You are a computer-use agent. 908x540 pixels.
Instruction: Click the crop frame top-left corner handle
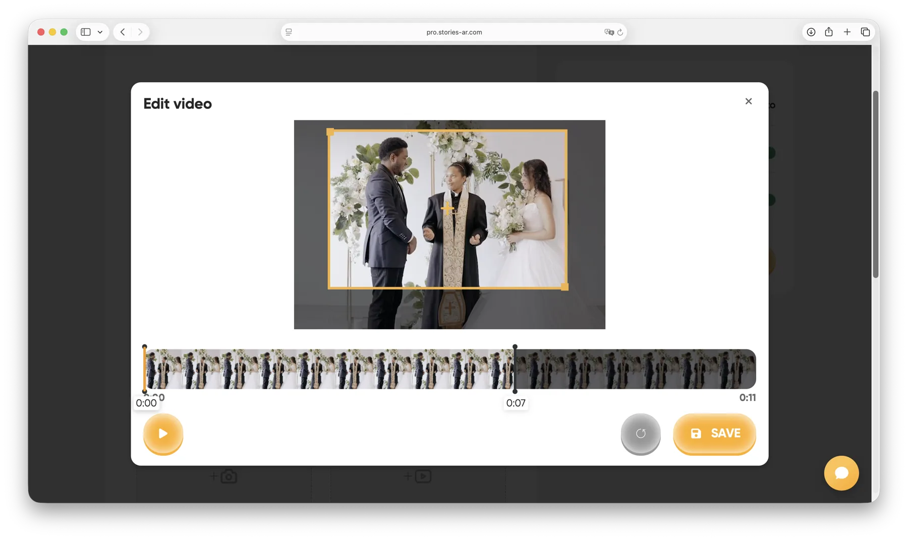tap(330, 132)
